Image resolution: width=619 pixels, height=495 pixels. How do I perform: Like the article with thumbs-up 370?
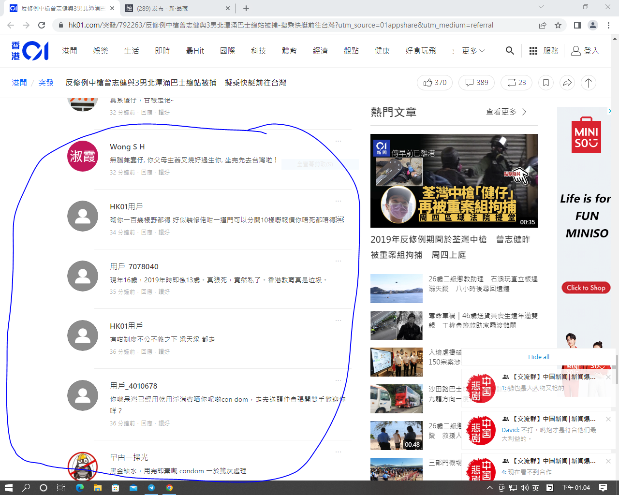coord(435,83)
